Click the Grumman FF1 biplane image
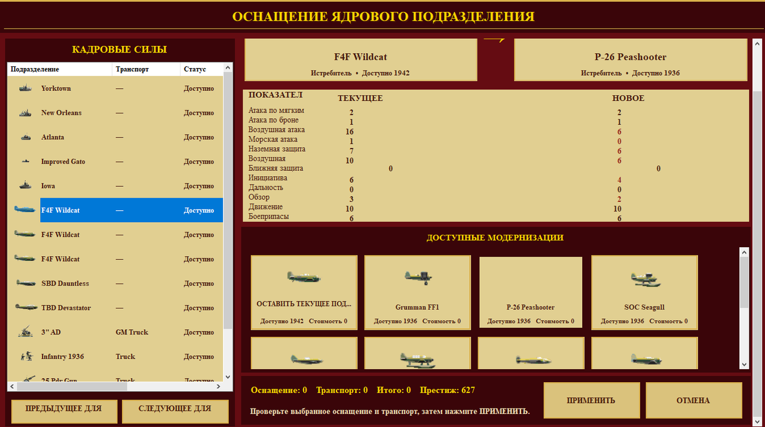Viewport: 765px width, 427px height. click(x=417, y=277)
